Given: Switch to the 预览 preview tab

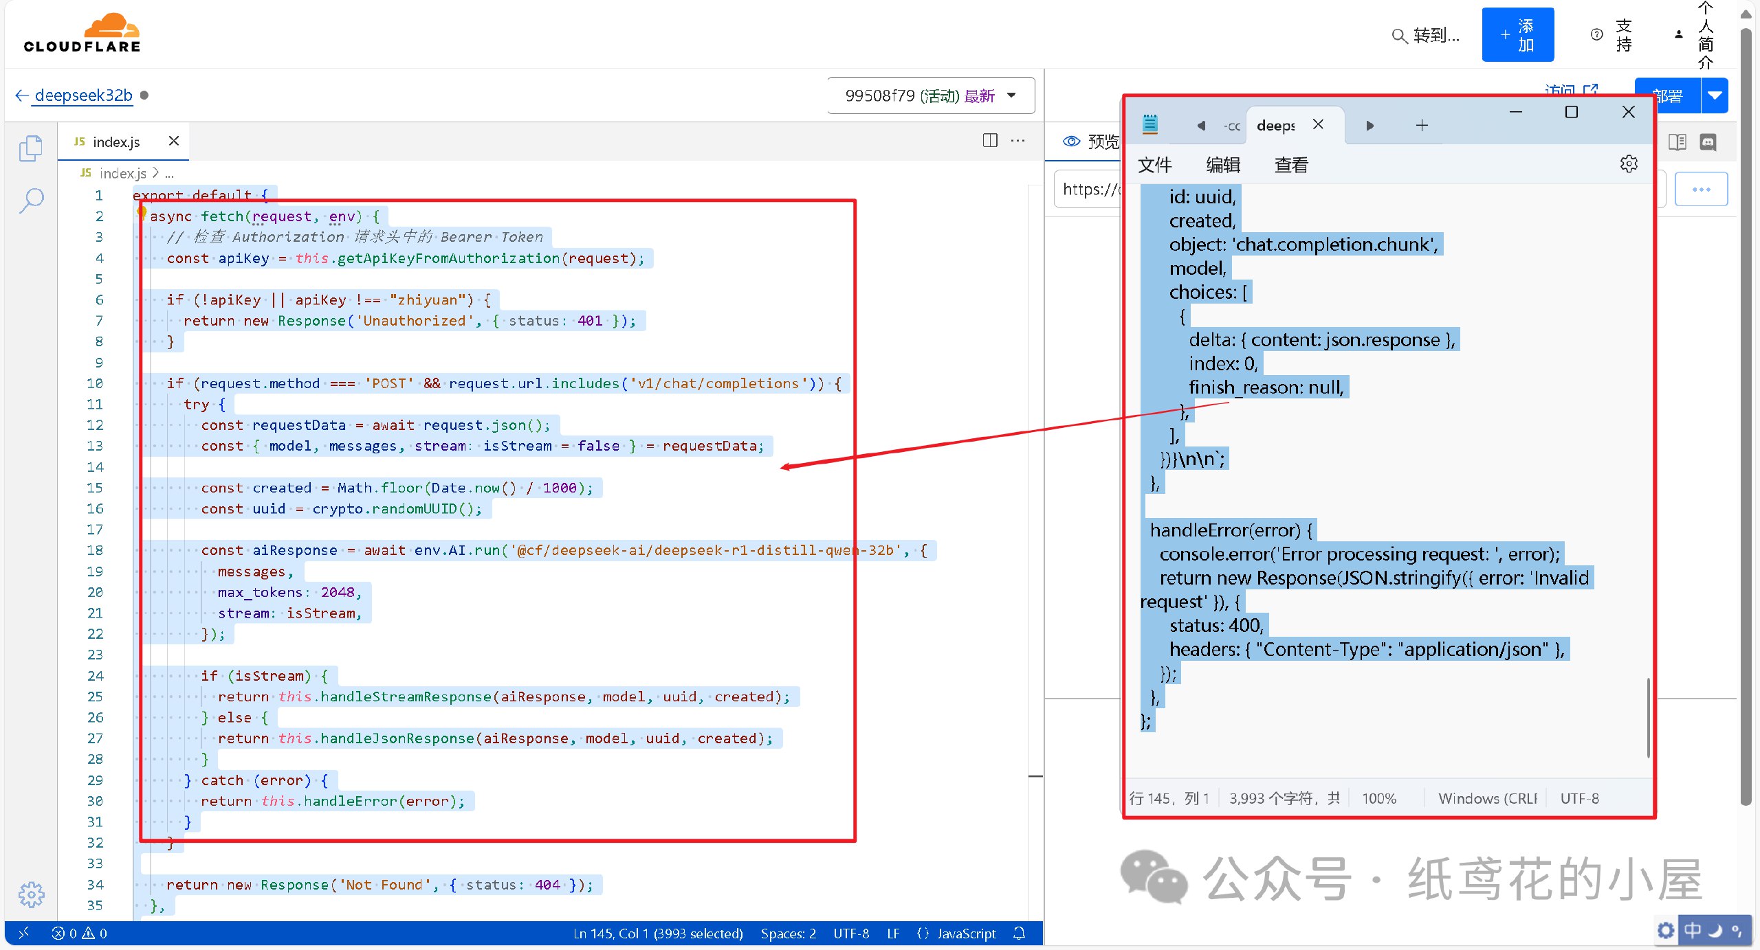Looking at the screenshot, I should (1091, 142).
